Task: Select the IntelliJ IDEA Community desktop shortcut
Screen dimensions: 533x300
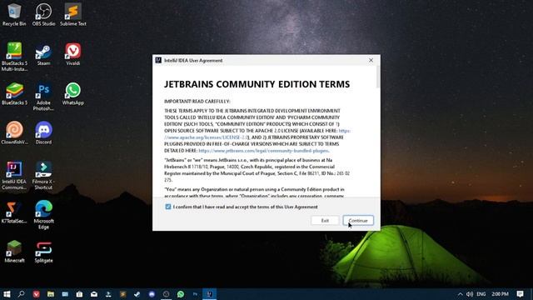Action: click(14, 176)
